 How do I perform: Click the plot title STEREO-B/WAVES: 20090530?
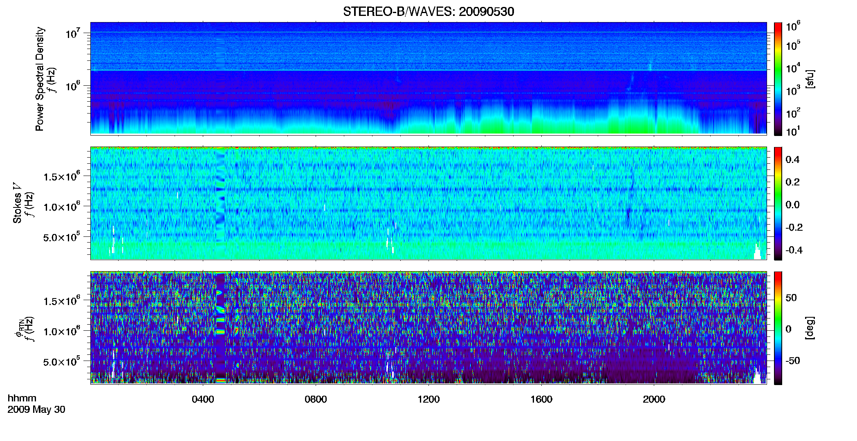click(x=428, y=11)
